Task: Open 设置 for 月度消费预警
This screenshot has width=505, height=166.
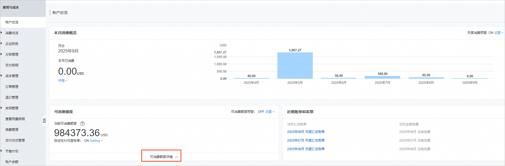Action: pyautogui.click(x=499, y=33)
